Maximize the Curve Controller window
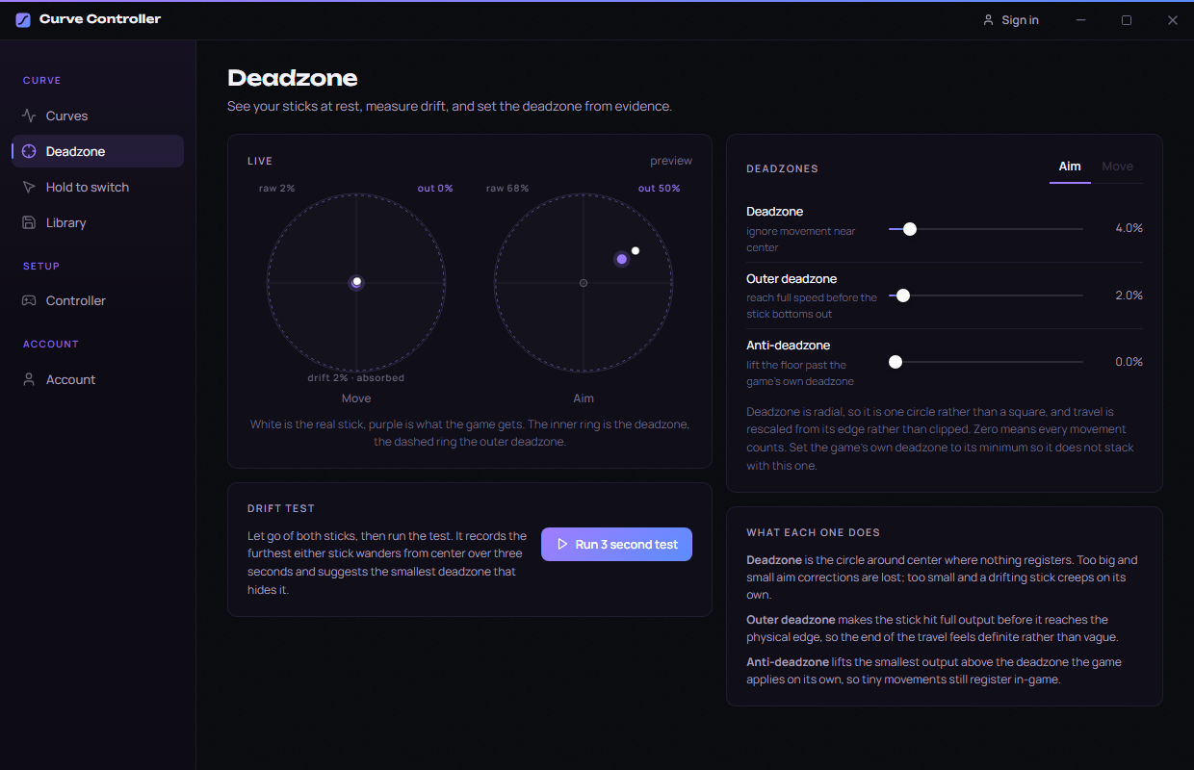This screenshot has width=1194, height=770. pyautogui.click(x=1127, y=20)
